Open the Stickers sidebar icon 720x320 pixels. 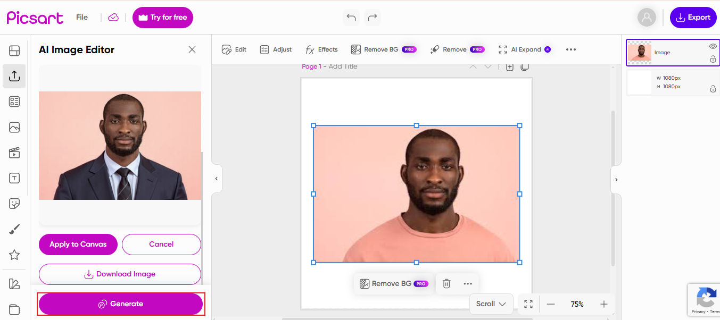click(x=14, y=204)
